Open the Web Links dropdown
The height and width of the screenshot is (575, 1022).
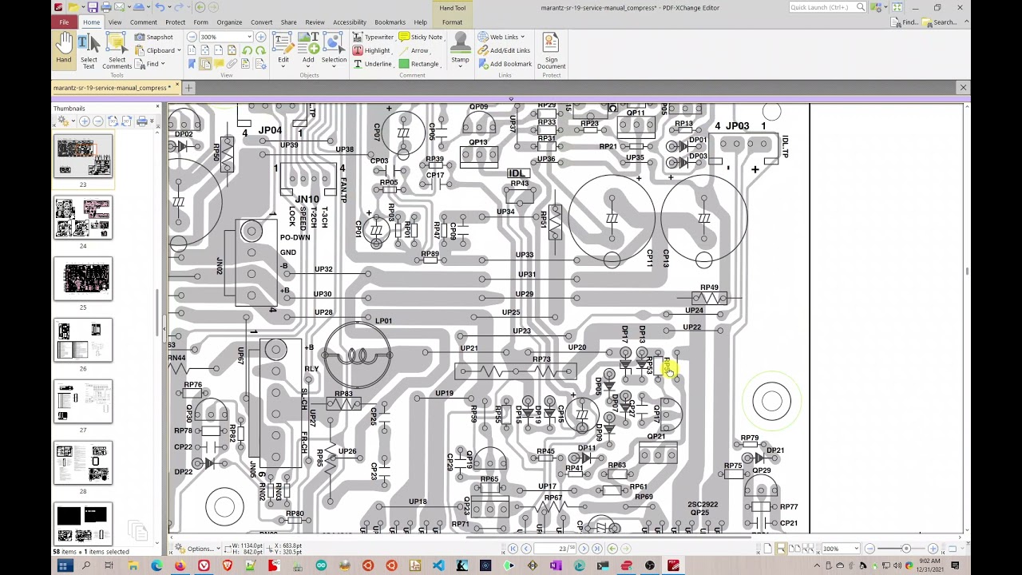[x=502, y=37]
